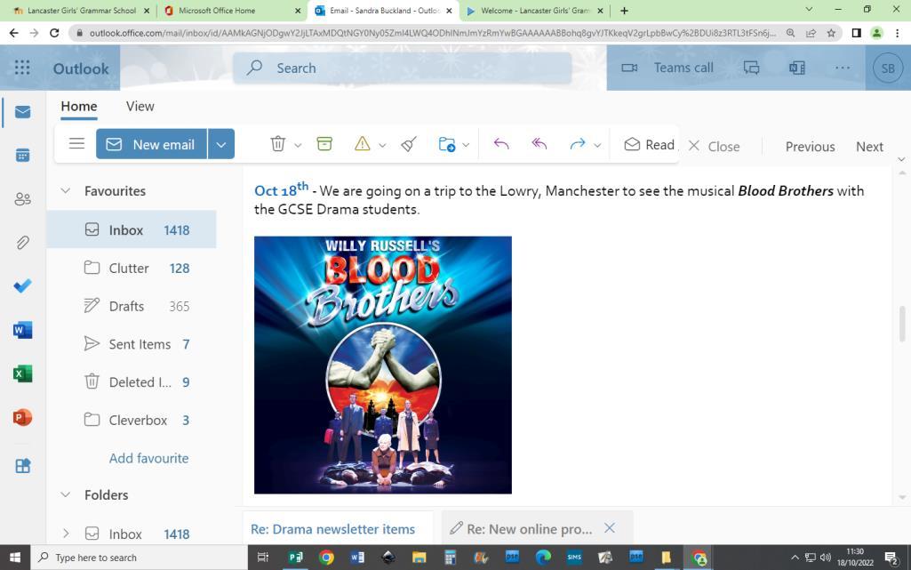Click the Outlook Search box
Screen dimensions: 911x570
pyautogui.click(x=402, y=68)
